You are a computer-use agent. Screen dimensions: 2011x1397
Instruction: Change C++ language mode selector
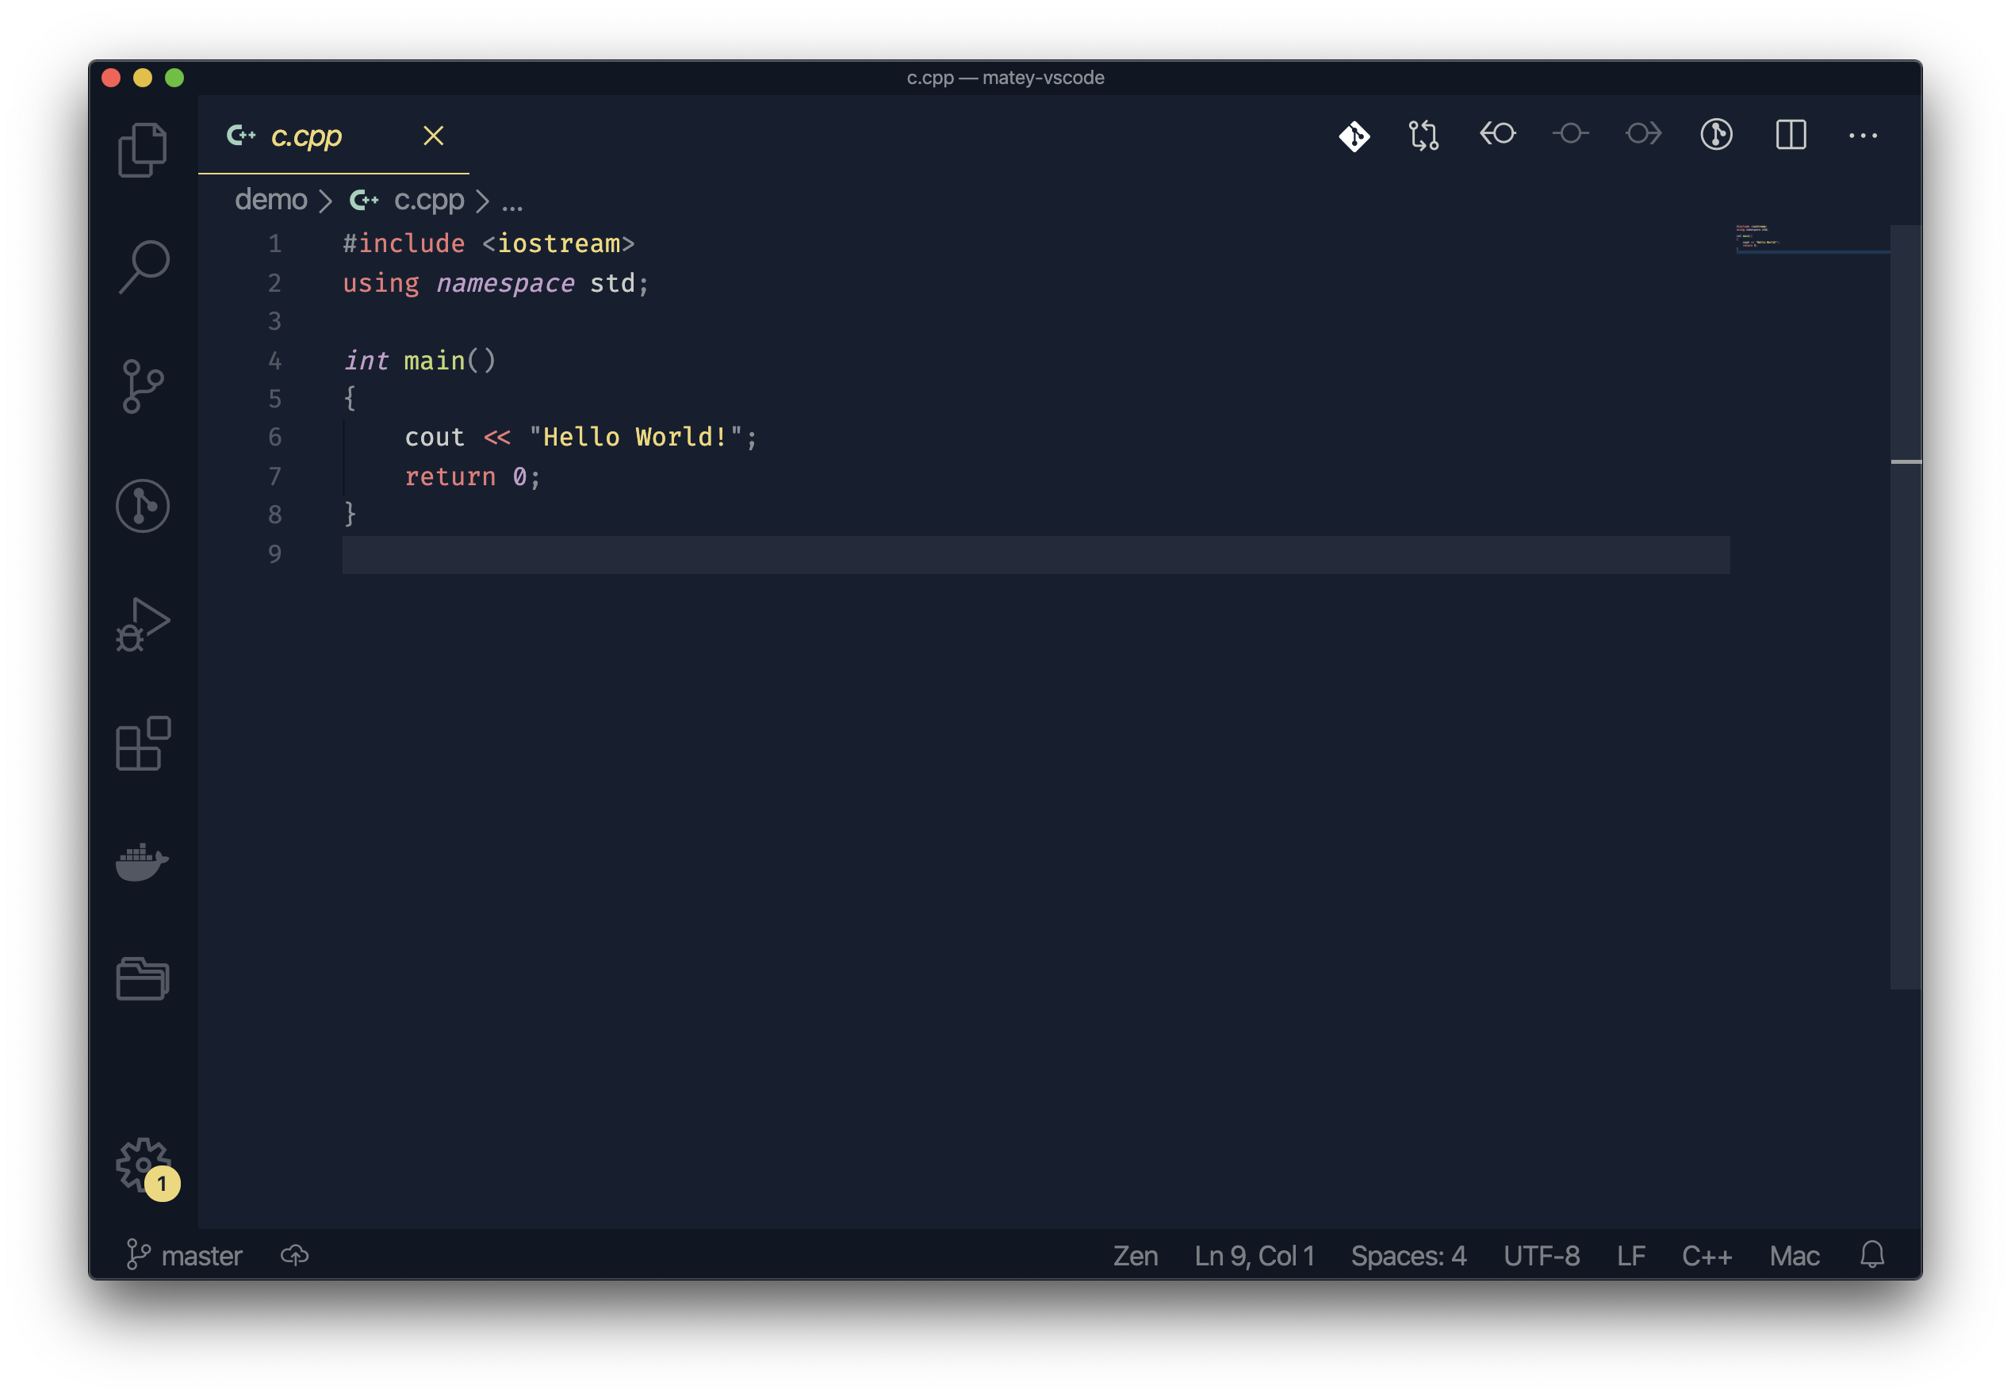(x=1706, y=1255)
